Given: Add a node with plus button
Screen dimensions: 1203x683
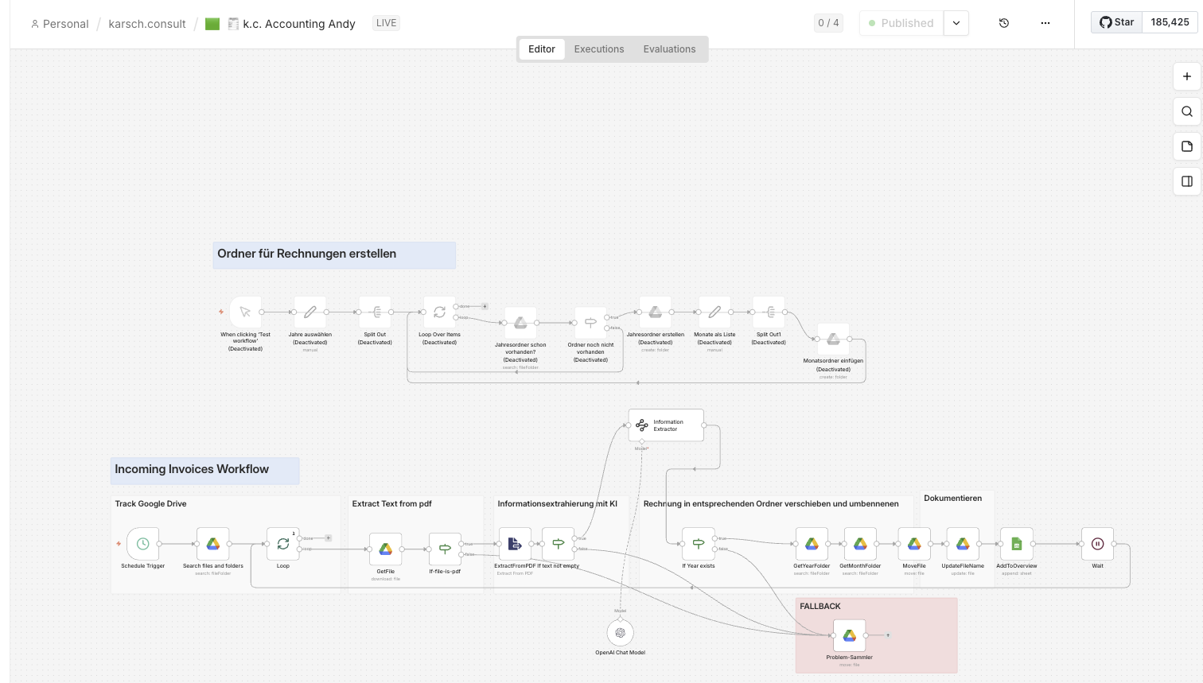Looking at the screenshot, I should [x=1186, y=76].
